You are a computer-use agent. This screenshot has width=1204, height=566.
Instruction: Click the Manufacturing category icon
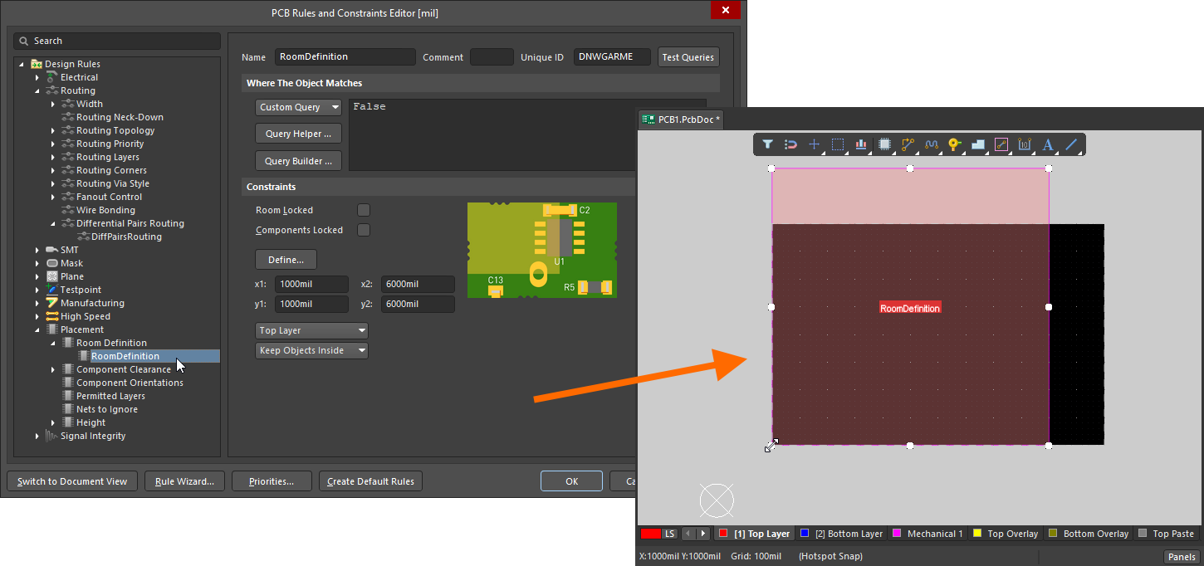click(x=52, y=303)
